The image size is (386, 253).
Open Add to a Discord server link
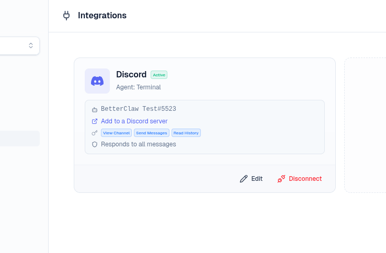pyautogui.click(x=134, y=121)
